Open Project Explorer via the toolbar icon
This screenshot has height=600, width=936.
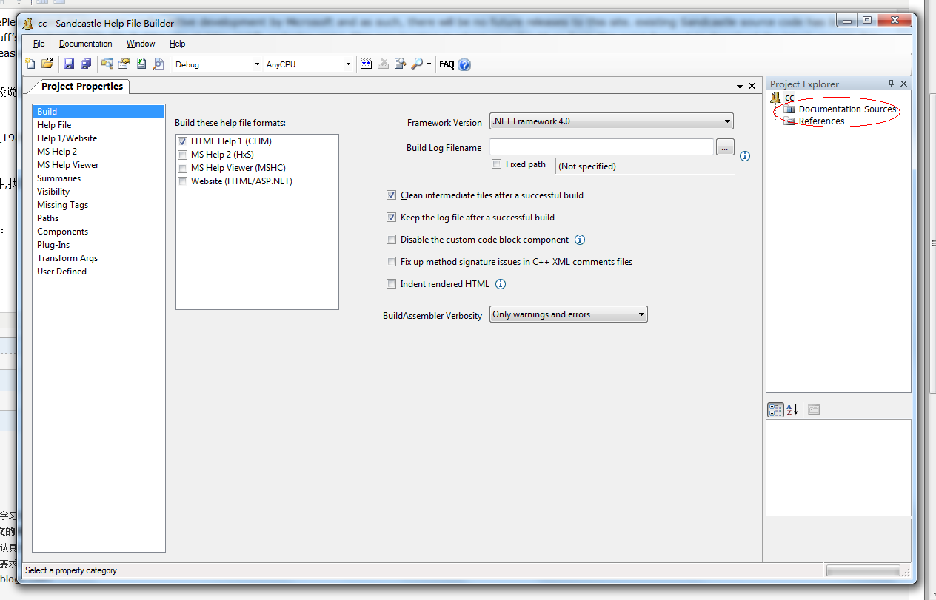click(107, 64)
